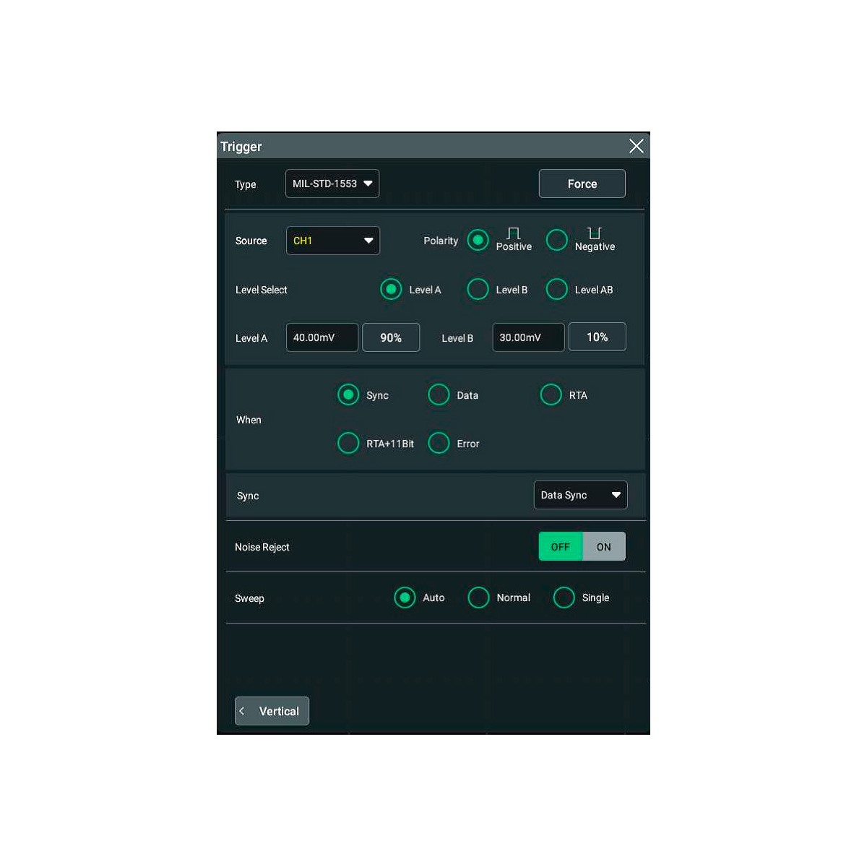Go back to the Vertical menu
The height and width of the screenshot is (867, 867).
(x=272, y=711)
